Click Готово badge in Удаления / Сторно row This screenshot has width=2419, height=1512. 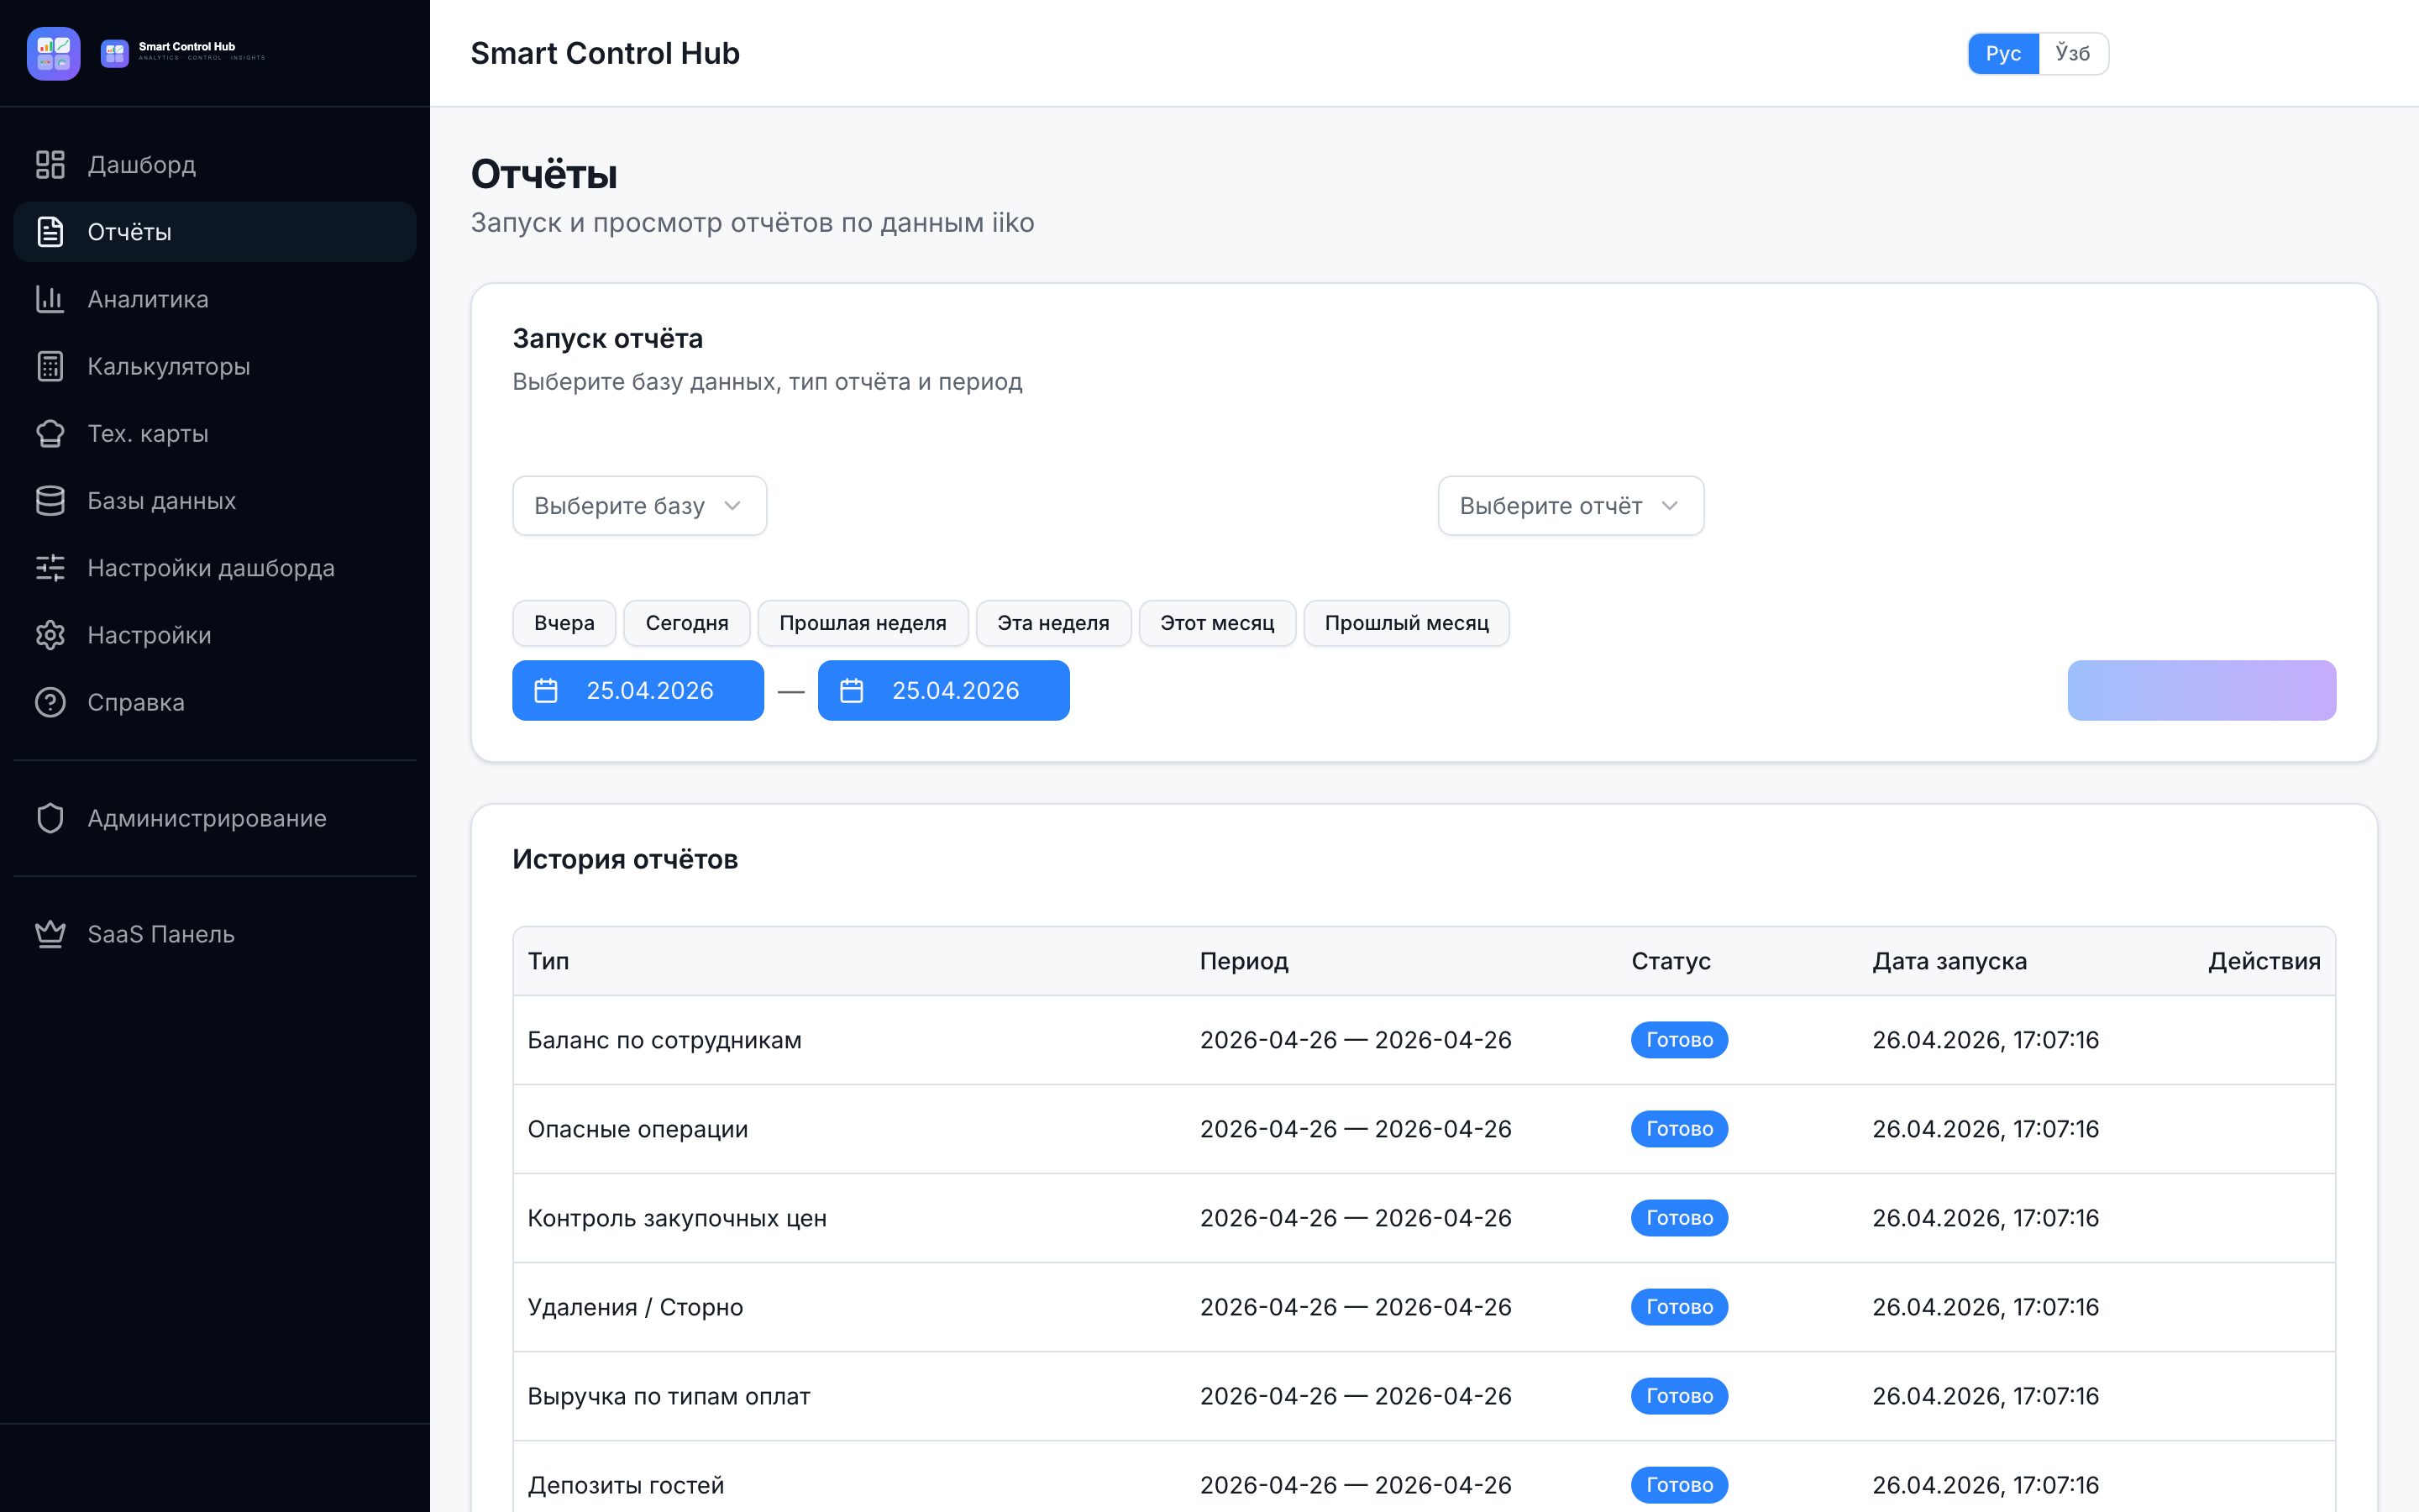coord(1679,1307)
